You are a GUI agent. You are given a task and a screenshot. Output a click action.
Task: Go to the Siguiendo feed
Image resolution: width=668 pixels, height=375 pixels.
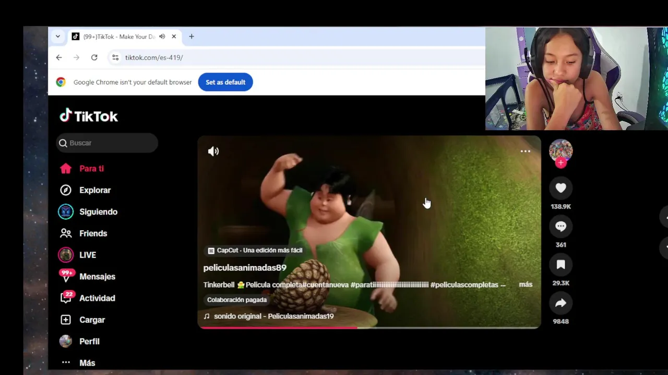pos(88,212)
